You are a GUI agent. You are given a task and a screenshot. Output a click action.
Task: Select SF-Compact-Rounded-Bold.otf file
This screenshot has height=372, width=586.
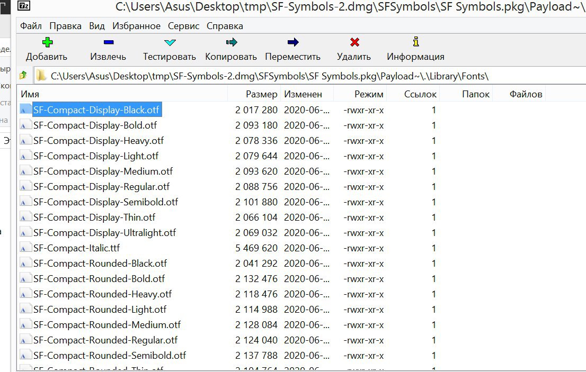coord(99,279)
